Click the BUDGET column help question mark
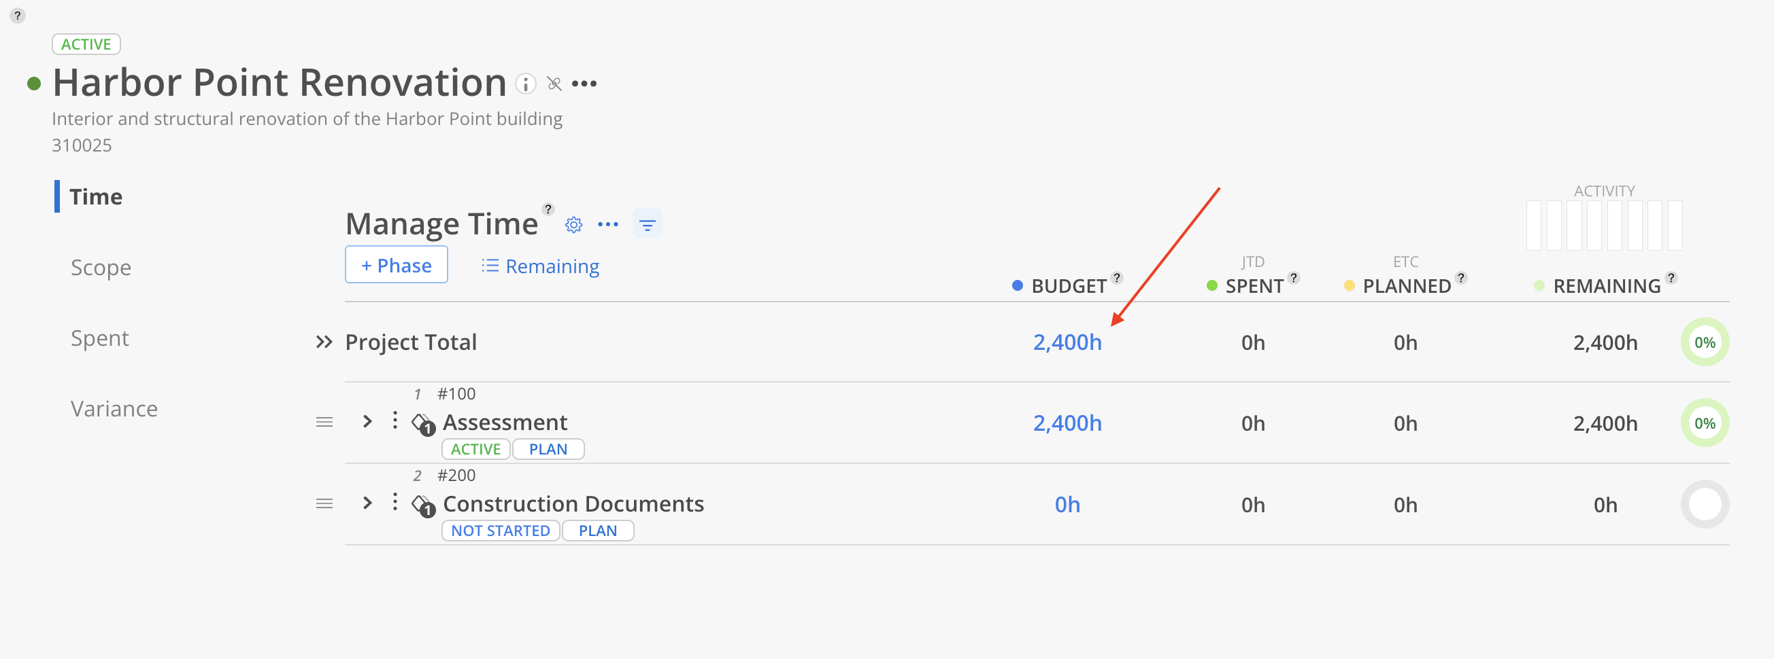1774x659 pixels. tap(1117, 277)
